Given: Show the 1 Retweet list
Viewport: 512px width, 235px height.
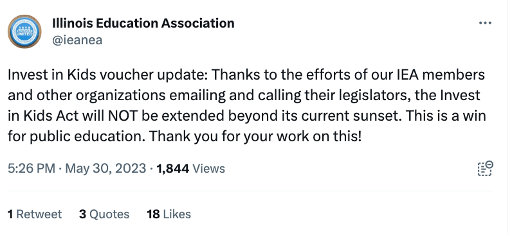Looking at the screenshot, I should pyautogui.click(x=35, y=214).
